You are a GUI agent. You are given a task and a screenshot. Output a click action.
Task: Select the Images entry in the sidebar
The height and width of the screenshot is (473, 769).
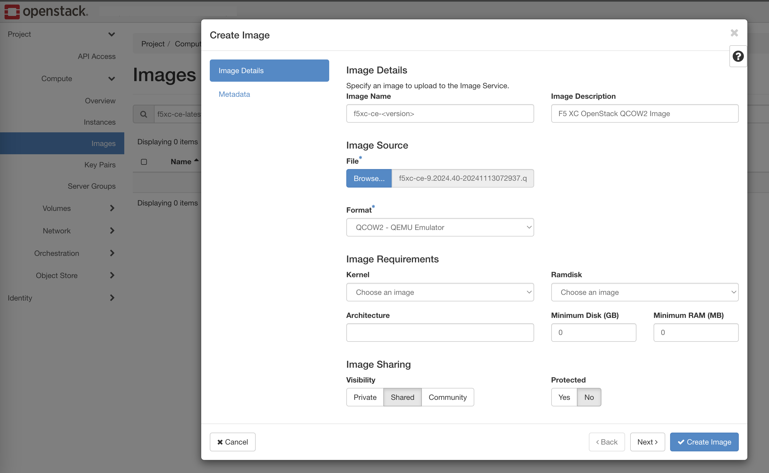click(104, 143)
